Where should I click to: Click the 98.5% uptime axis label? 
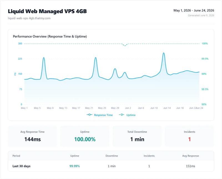tap(205, 89)
